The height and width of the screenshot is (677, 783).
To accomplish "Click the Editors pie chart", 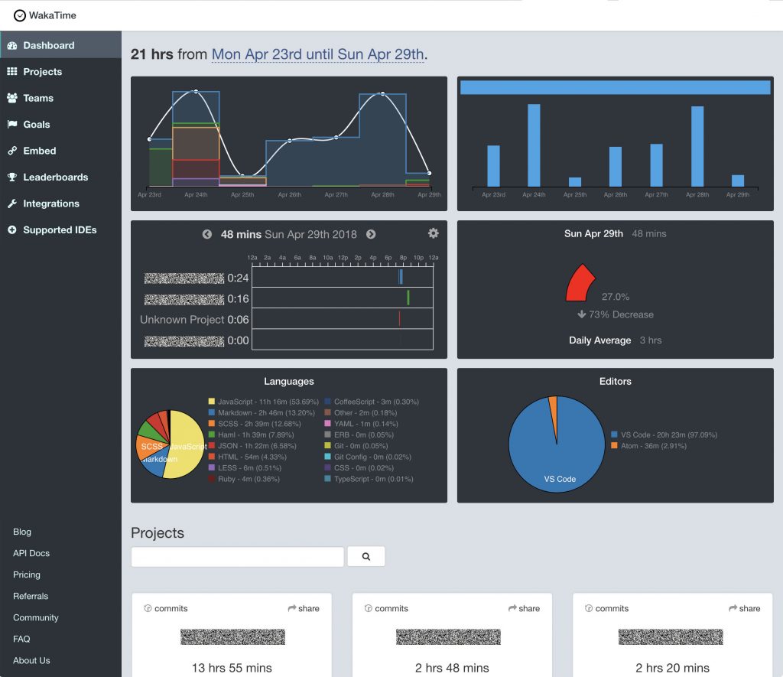I will tap(557, 444).
